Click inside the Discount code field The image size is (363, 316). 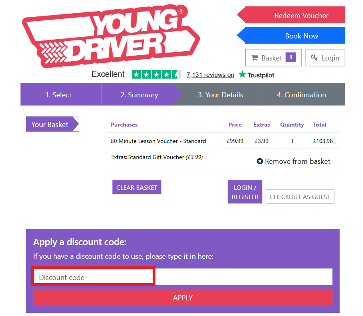tap(93, 276)
